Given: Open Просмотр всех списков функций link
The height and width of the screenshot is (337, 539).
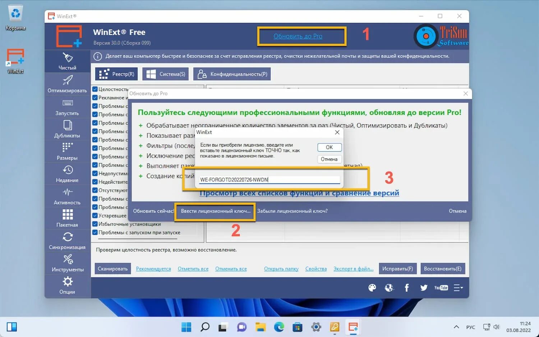Looking at the screenshot, I should [299, 193].
